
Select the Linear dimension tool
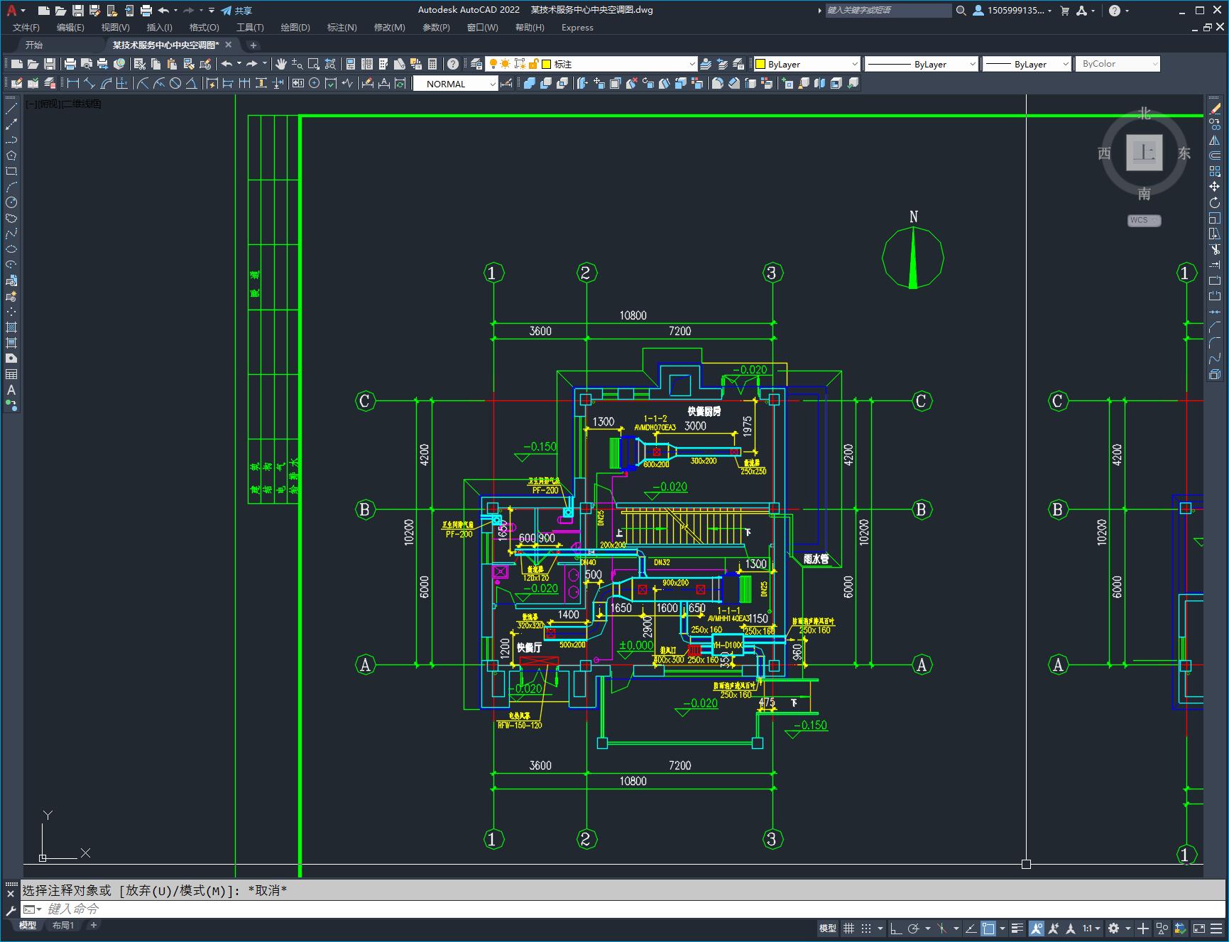72,83
